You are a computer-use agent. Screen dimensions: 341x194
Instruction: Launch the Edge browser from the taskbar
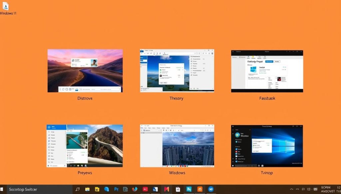click(x=107, y=189)
